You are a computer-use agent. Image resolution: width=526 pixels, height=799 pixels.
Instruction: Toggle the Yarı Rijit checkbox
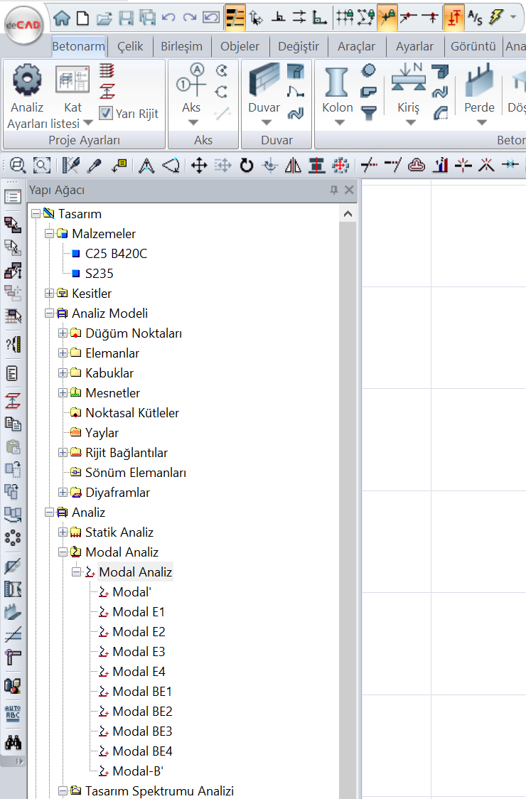coord(106,113)
